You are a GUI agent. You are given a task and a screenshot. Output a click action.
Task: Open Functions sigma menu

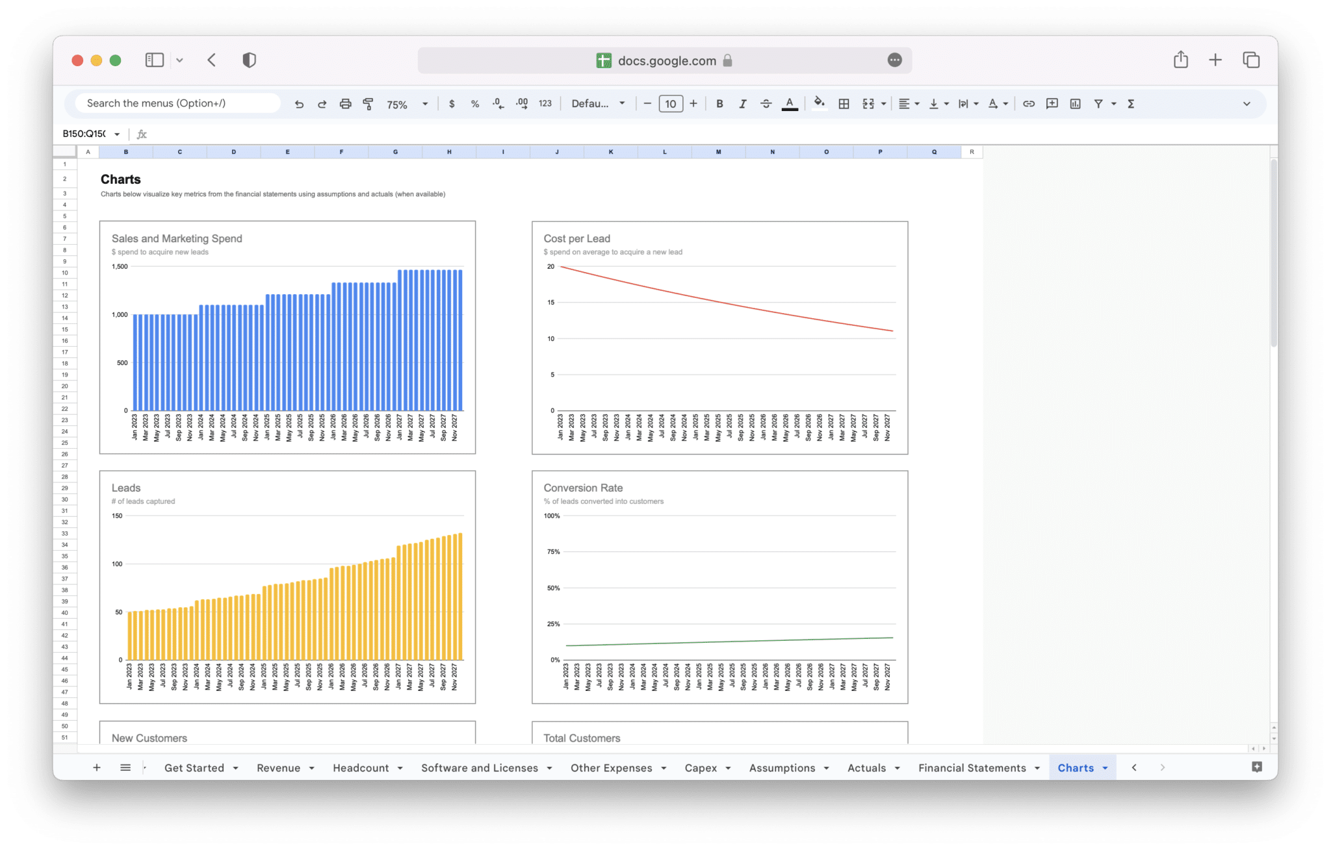click(x=1131, y=104)
